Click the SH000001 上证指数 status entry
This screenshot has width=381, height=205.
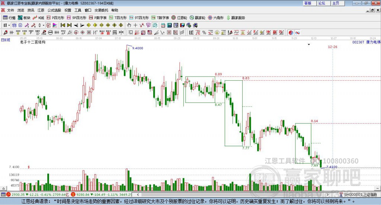click(360, 195)
